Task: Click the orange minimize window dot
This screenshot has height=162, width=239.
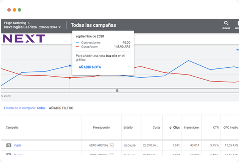Action: [x=14, y=10]
